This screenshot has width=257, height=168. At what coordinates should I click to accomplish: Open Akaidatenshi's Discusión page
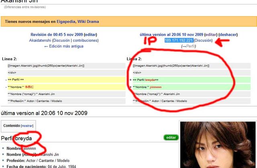(x=61, y=40)
